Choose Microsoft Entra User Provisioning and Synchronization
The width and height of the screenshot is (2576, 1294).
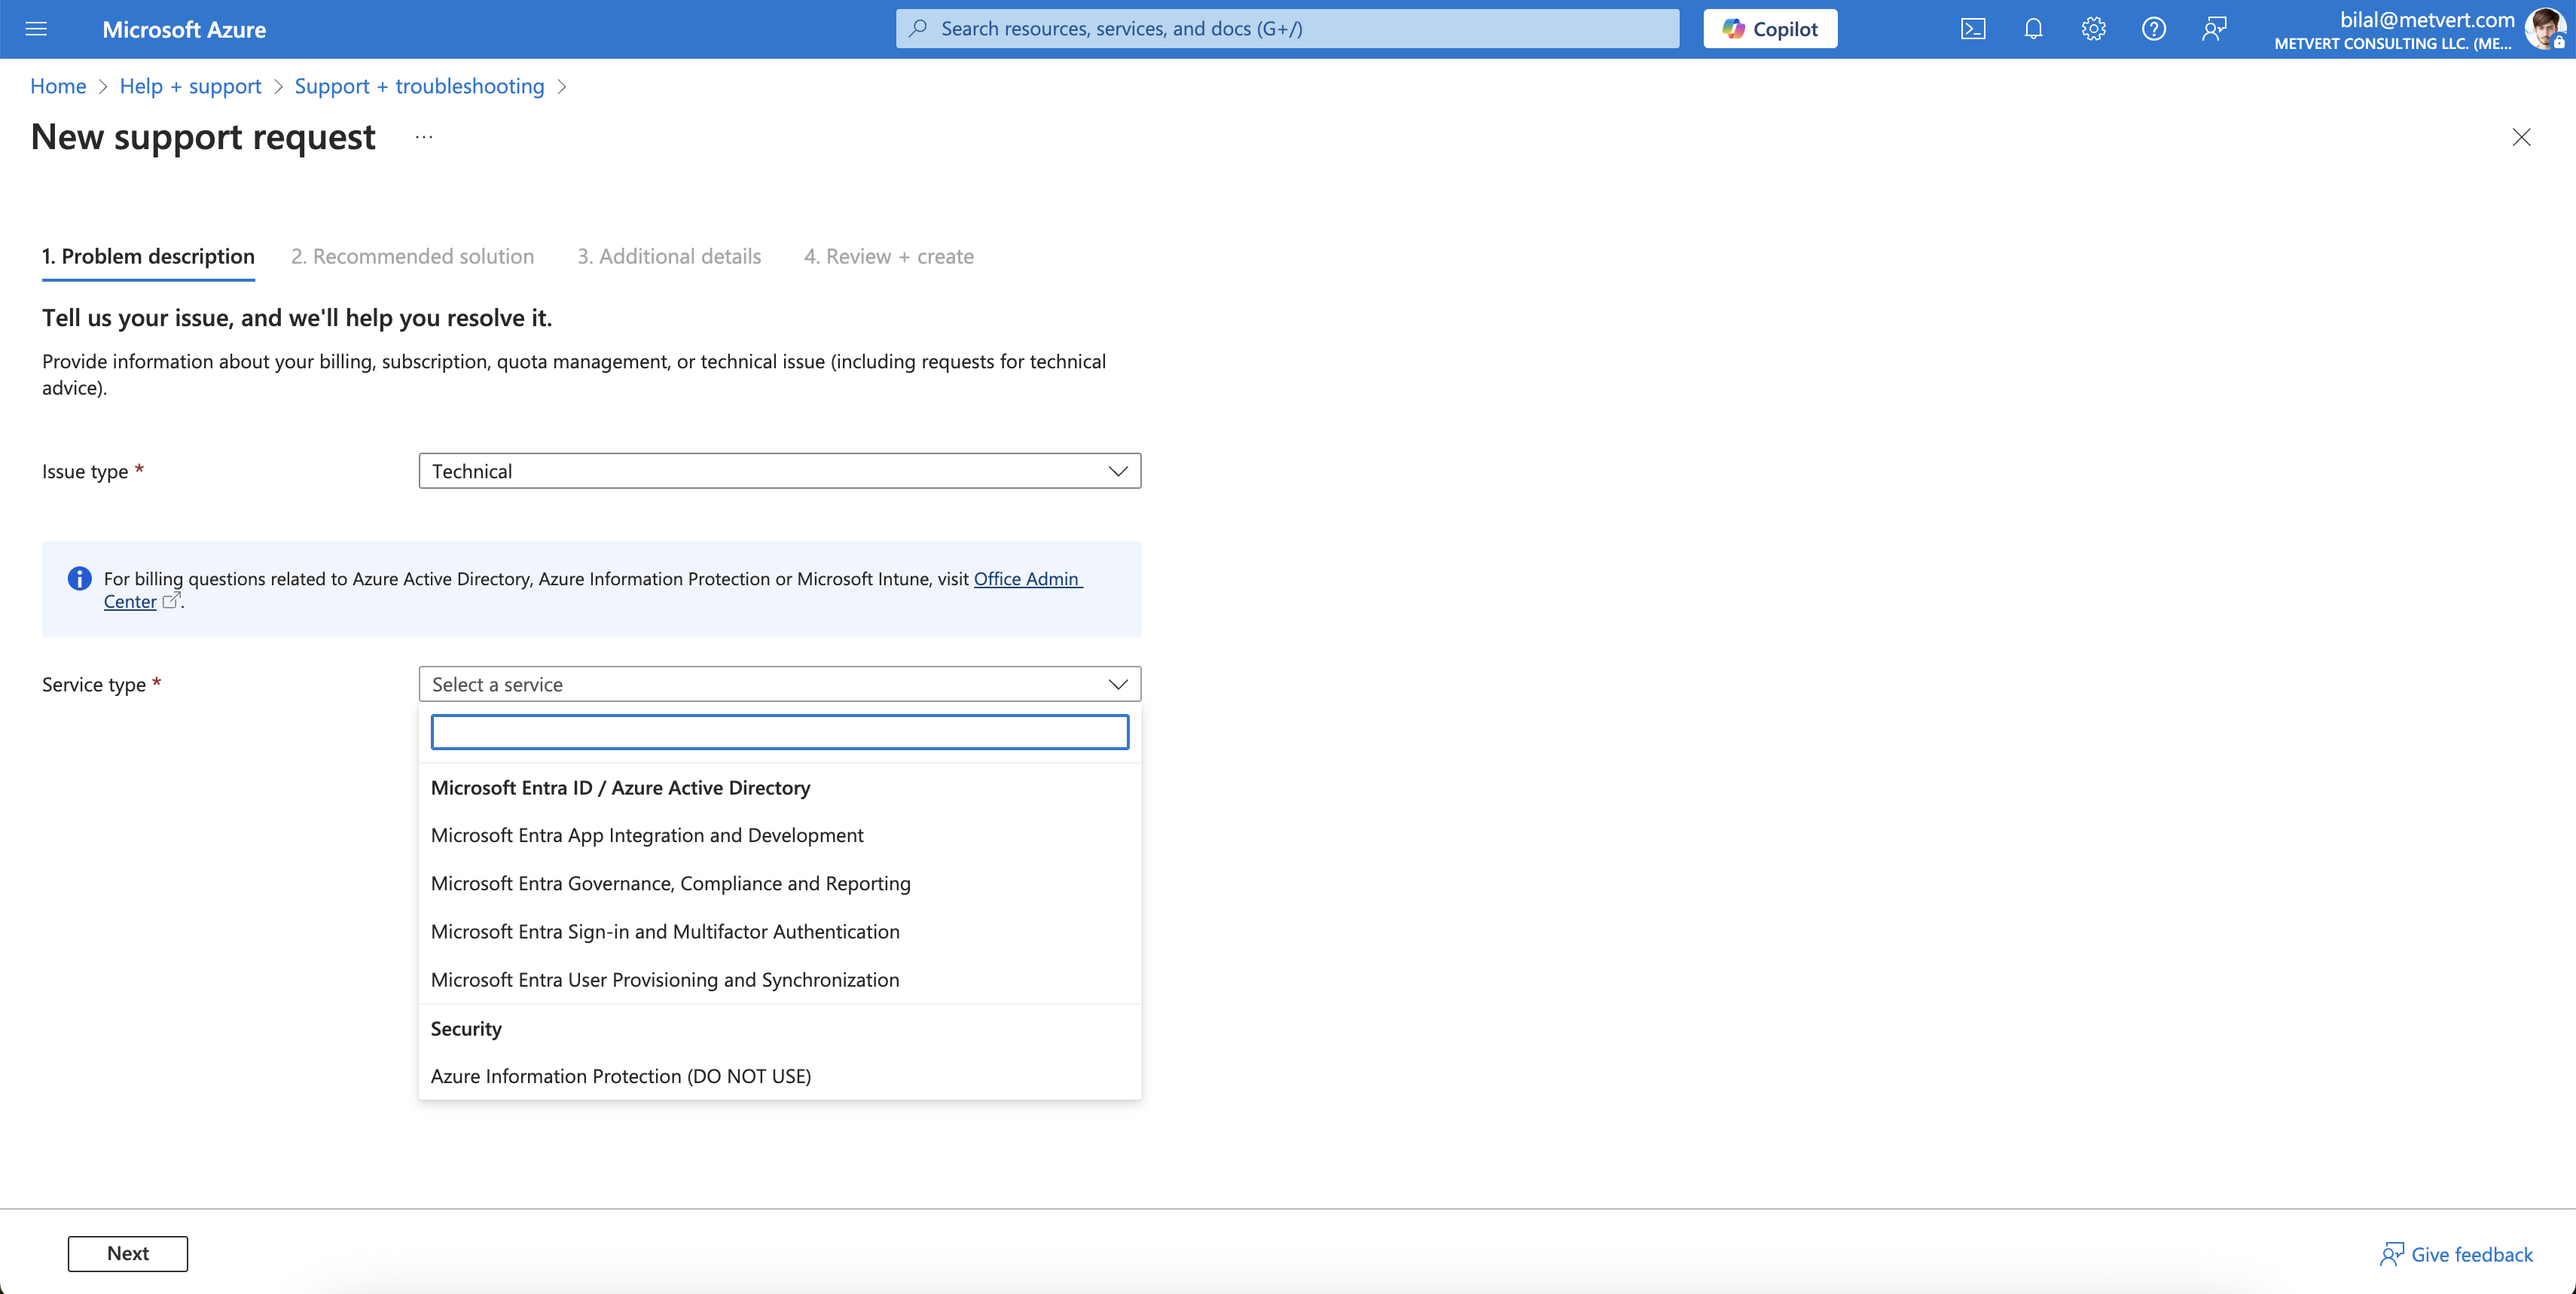click(665, 980)
